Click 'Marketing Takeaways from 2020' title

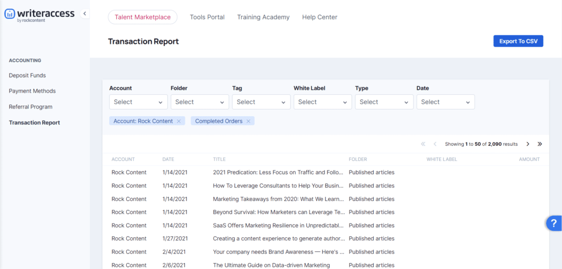point(278,199)
